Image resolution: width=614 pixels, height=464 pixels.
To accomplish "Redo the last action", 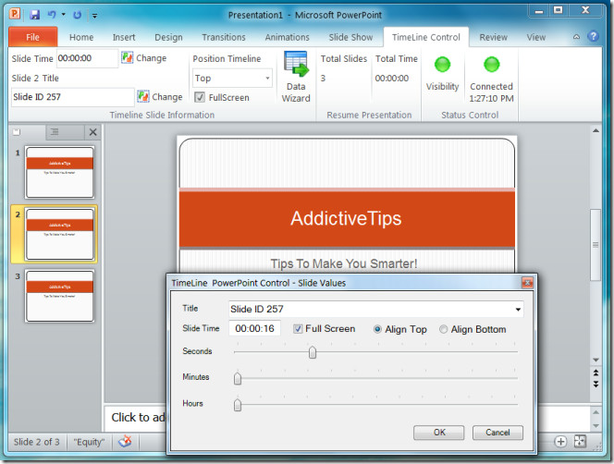I will [78, 15].
